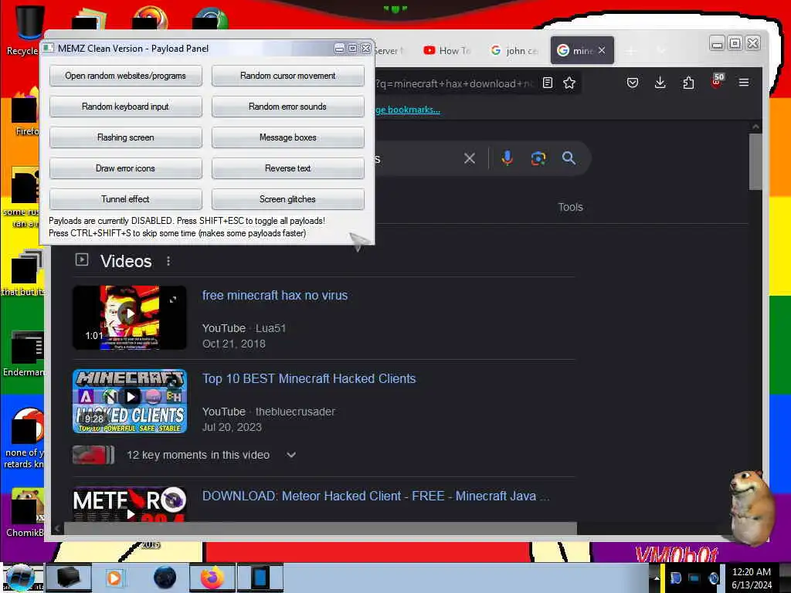Open DOWNLOAD Meteor Hacked Client link
This screenshot has width=791, height=593.
(376, 496)
